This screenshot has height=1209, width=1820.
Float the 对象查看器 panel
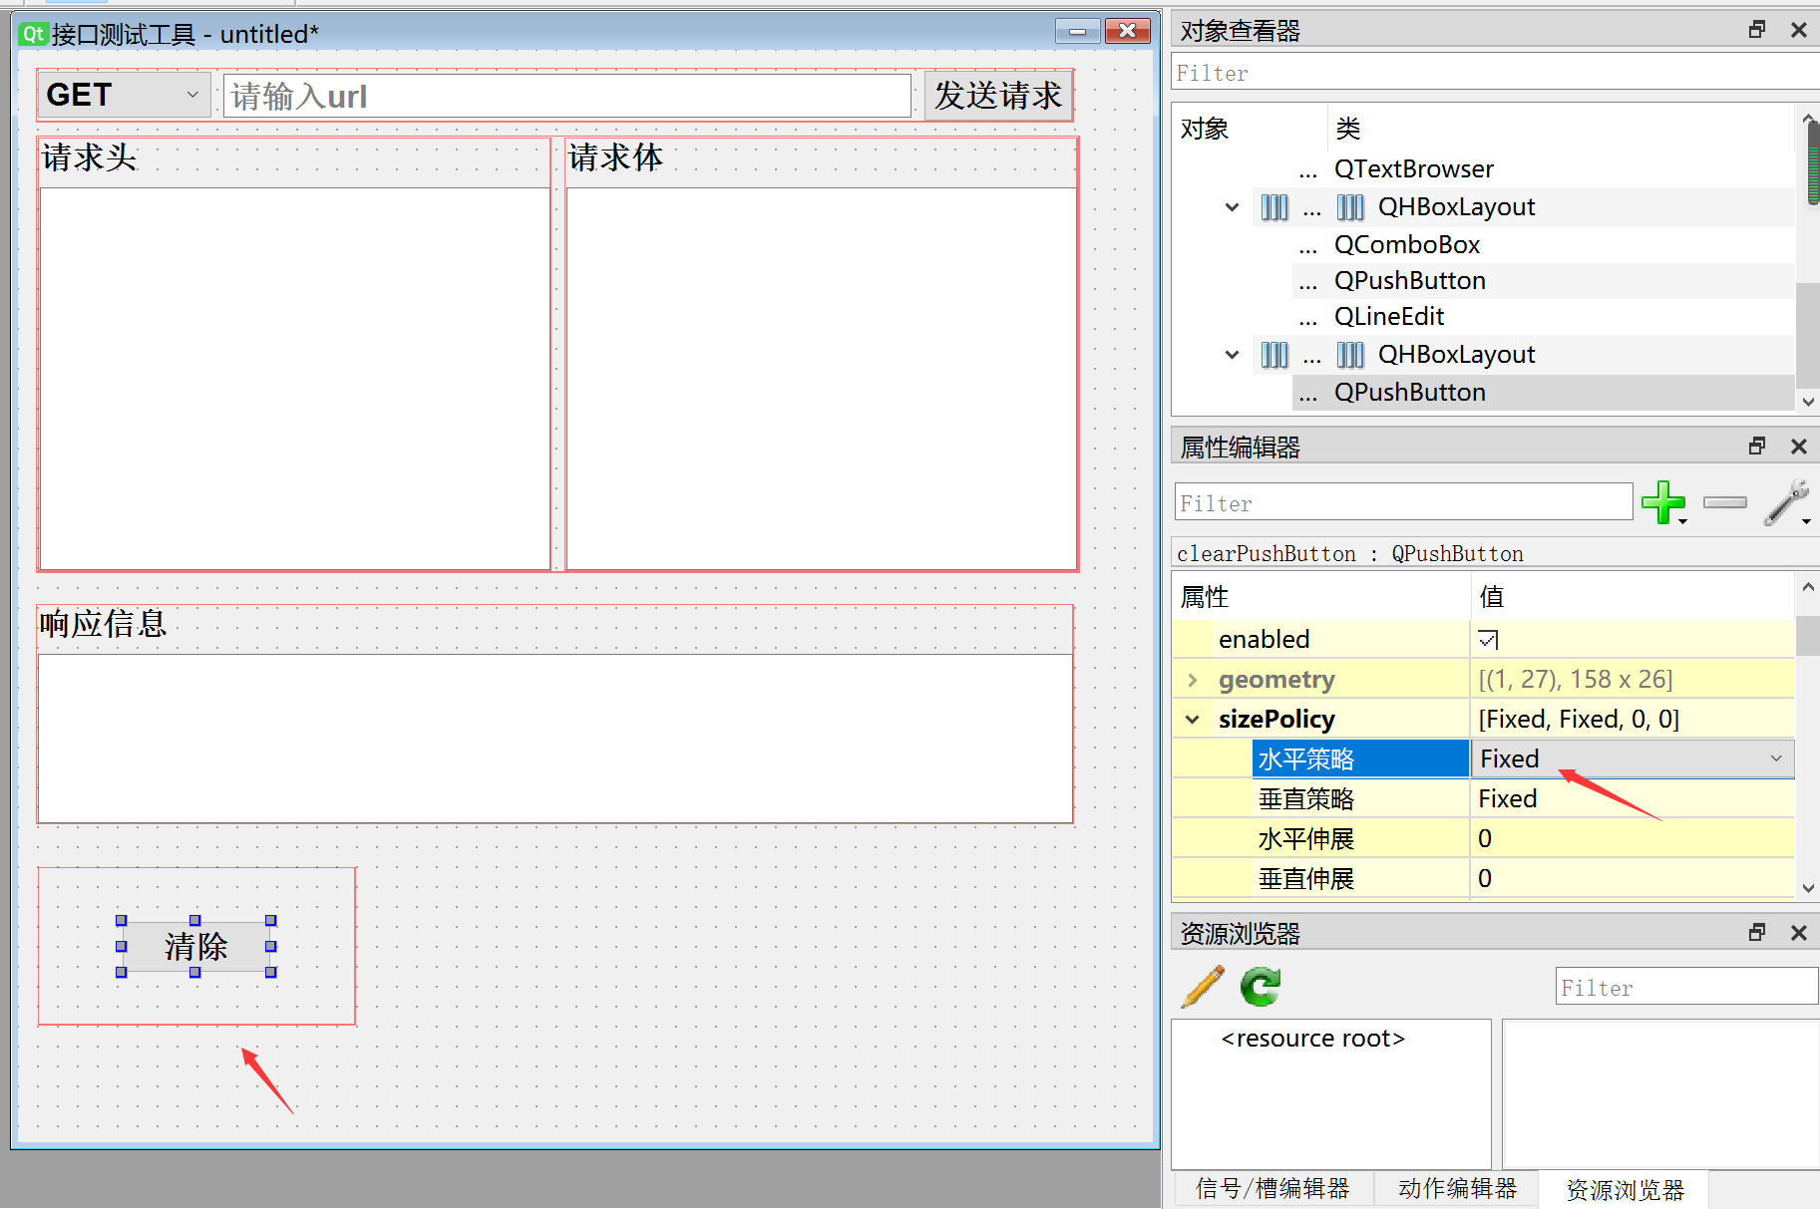coord(1757,30)
